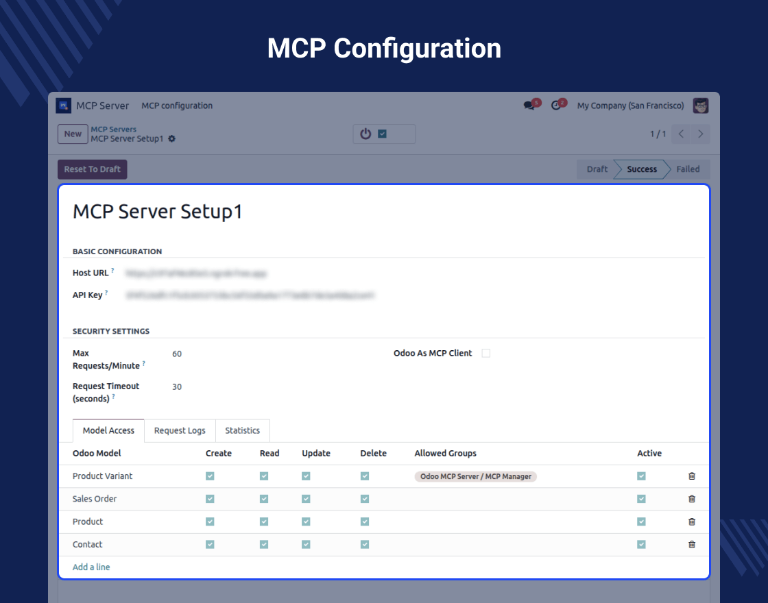Go to next record arrow
This screenshot has width=768, height=603.
[x=700, y=134]
